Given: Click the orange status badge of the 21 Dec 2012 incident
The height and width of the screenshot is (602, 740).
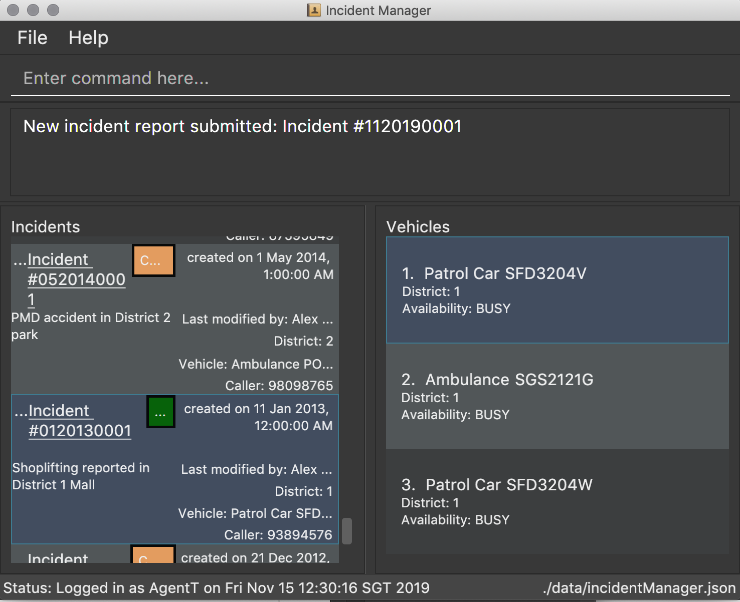Looking at the screenshot, I should 153,554.
